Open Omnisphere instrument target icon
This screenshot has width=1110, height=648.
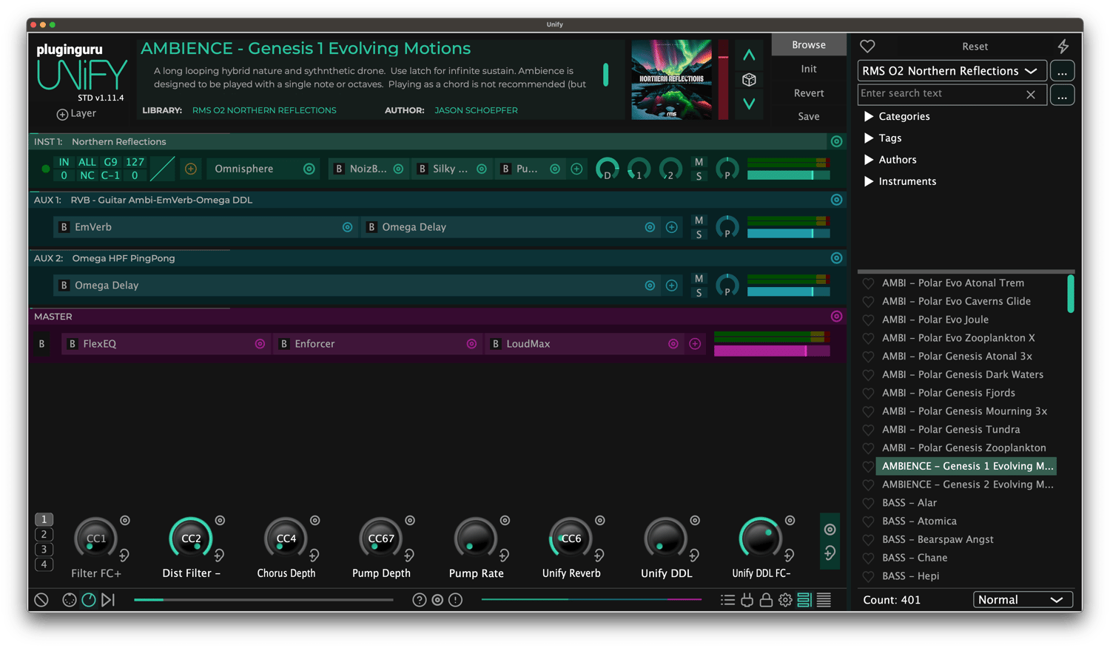pyautogui.click(x=309, y=169)
